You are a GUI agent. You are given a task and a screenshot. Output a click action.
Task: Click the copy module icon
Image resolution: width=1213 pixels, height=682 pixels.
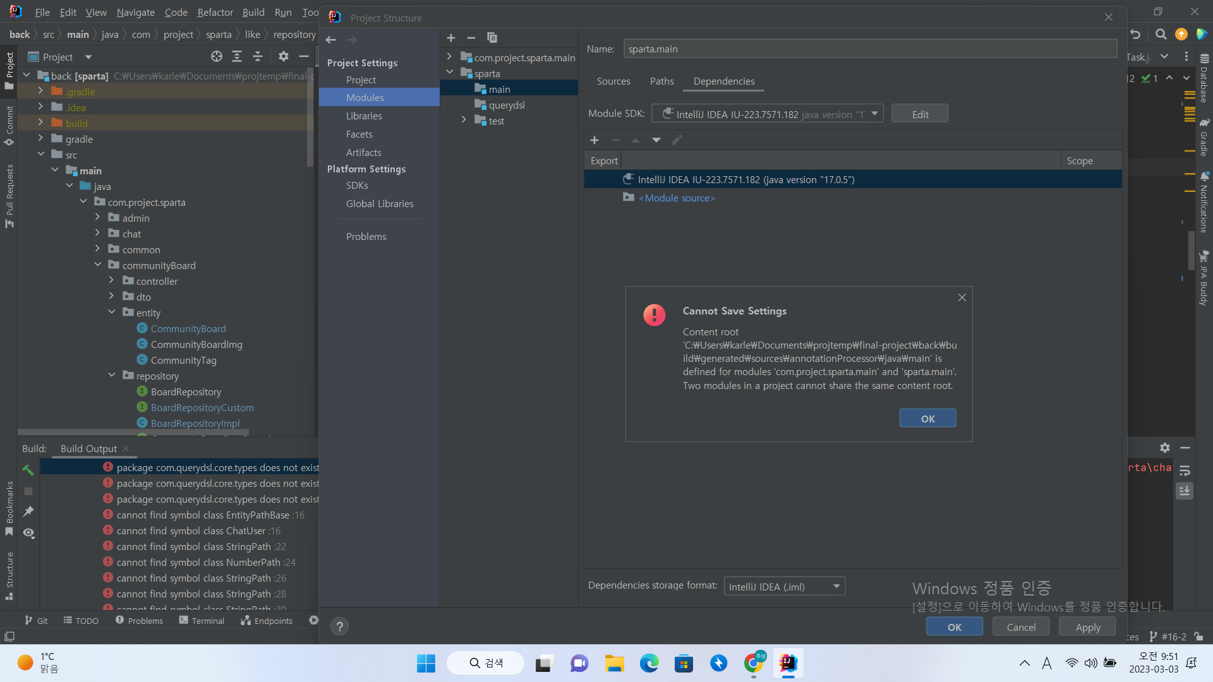point(492,38)
